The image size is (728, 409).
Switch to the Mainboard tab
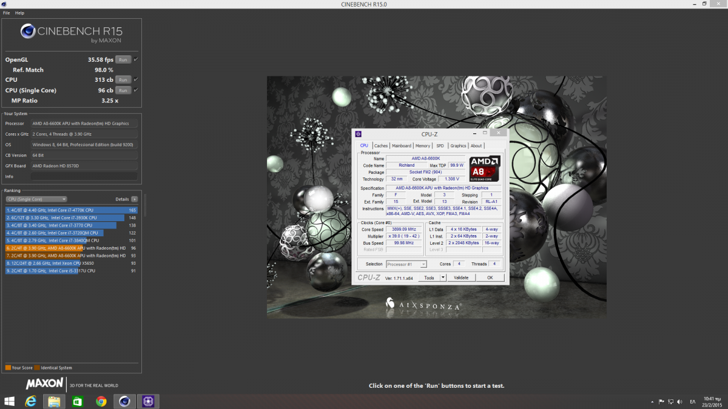(x=402, y=145)
